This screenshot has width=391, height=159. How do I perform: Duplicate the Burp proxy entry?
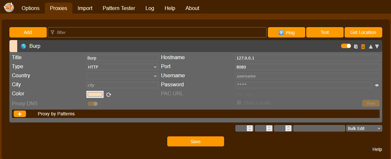click(x=356, y=47)
